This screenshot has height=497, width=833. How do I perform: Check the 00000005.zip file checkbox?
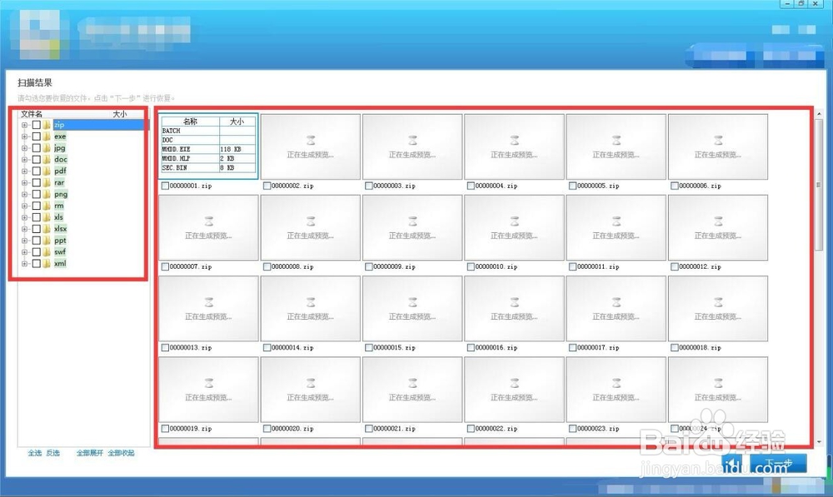573,186
